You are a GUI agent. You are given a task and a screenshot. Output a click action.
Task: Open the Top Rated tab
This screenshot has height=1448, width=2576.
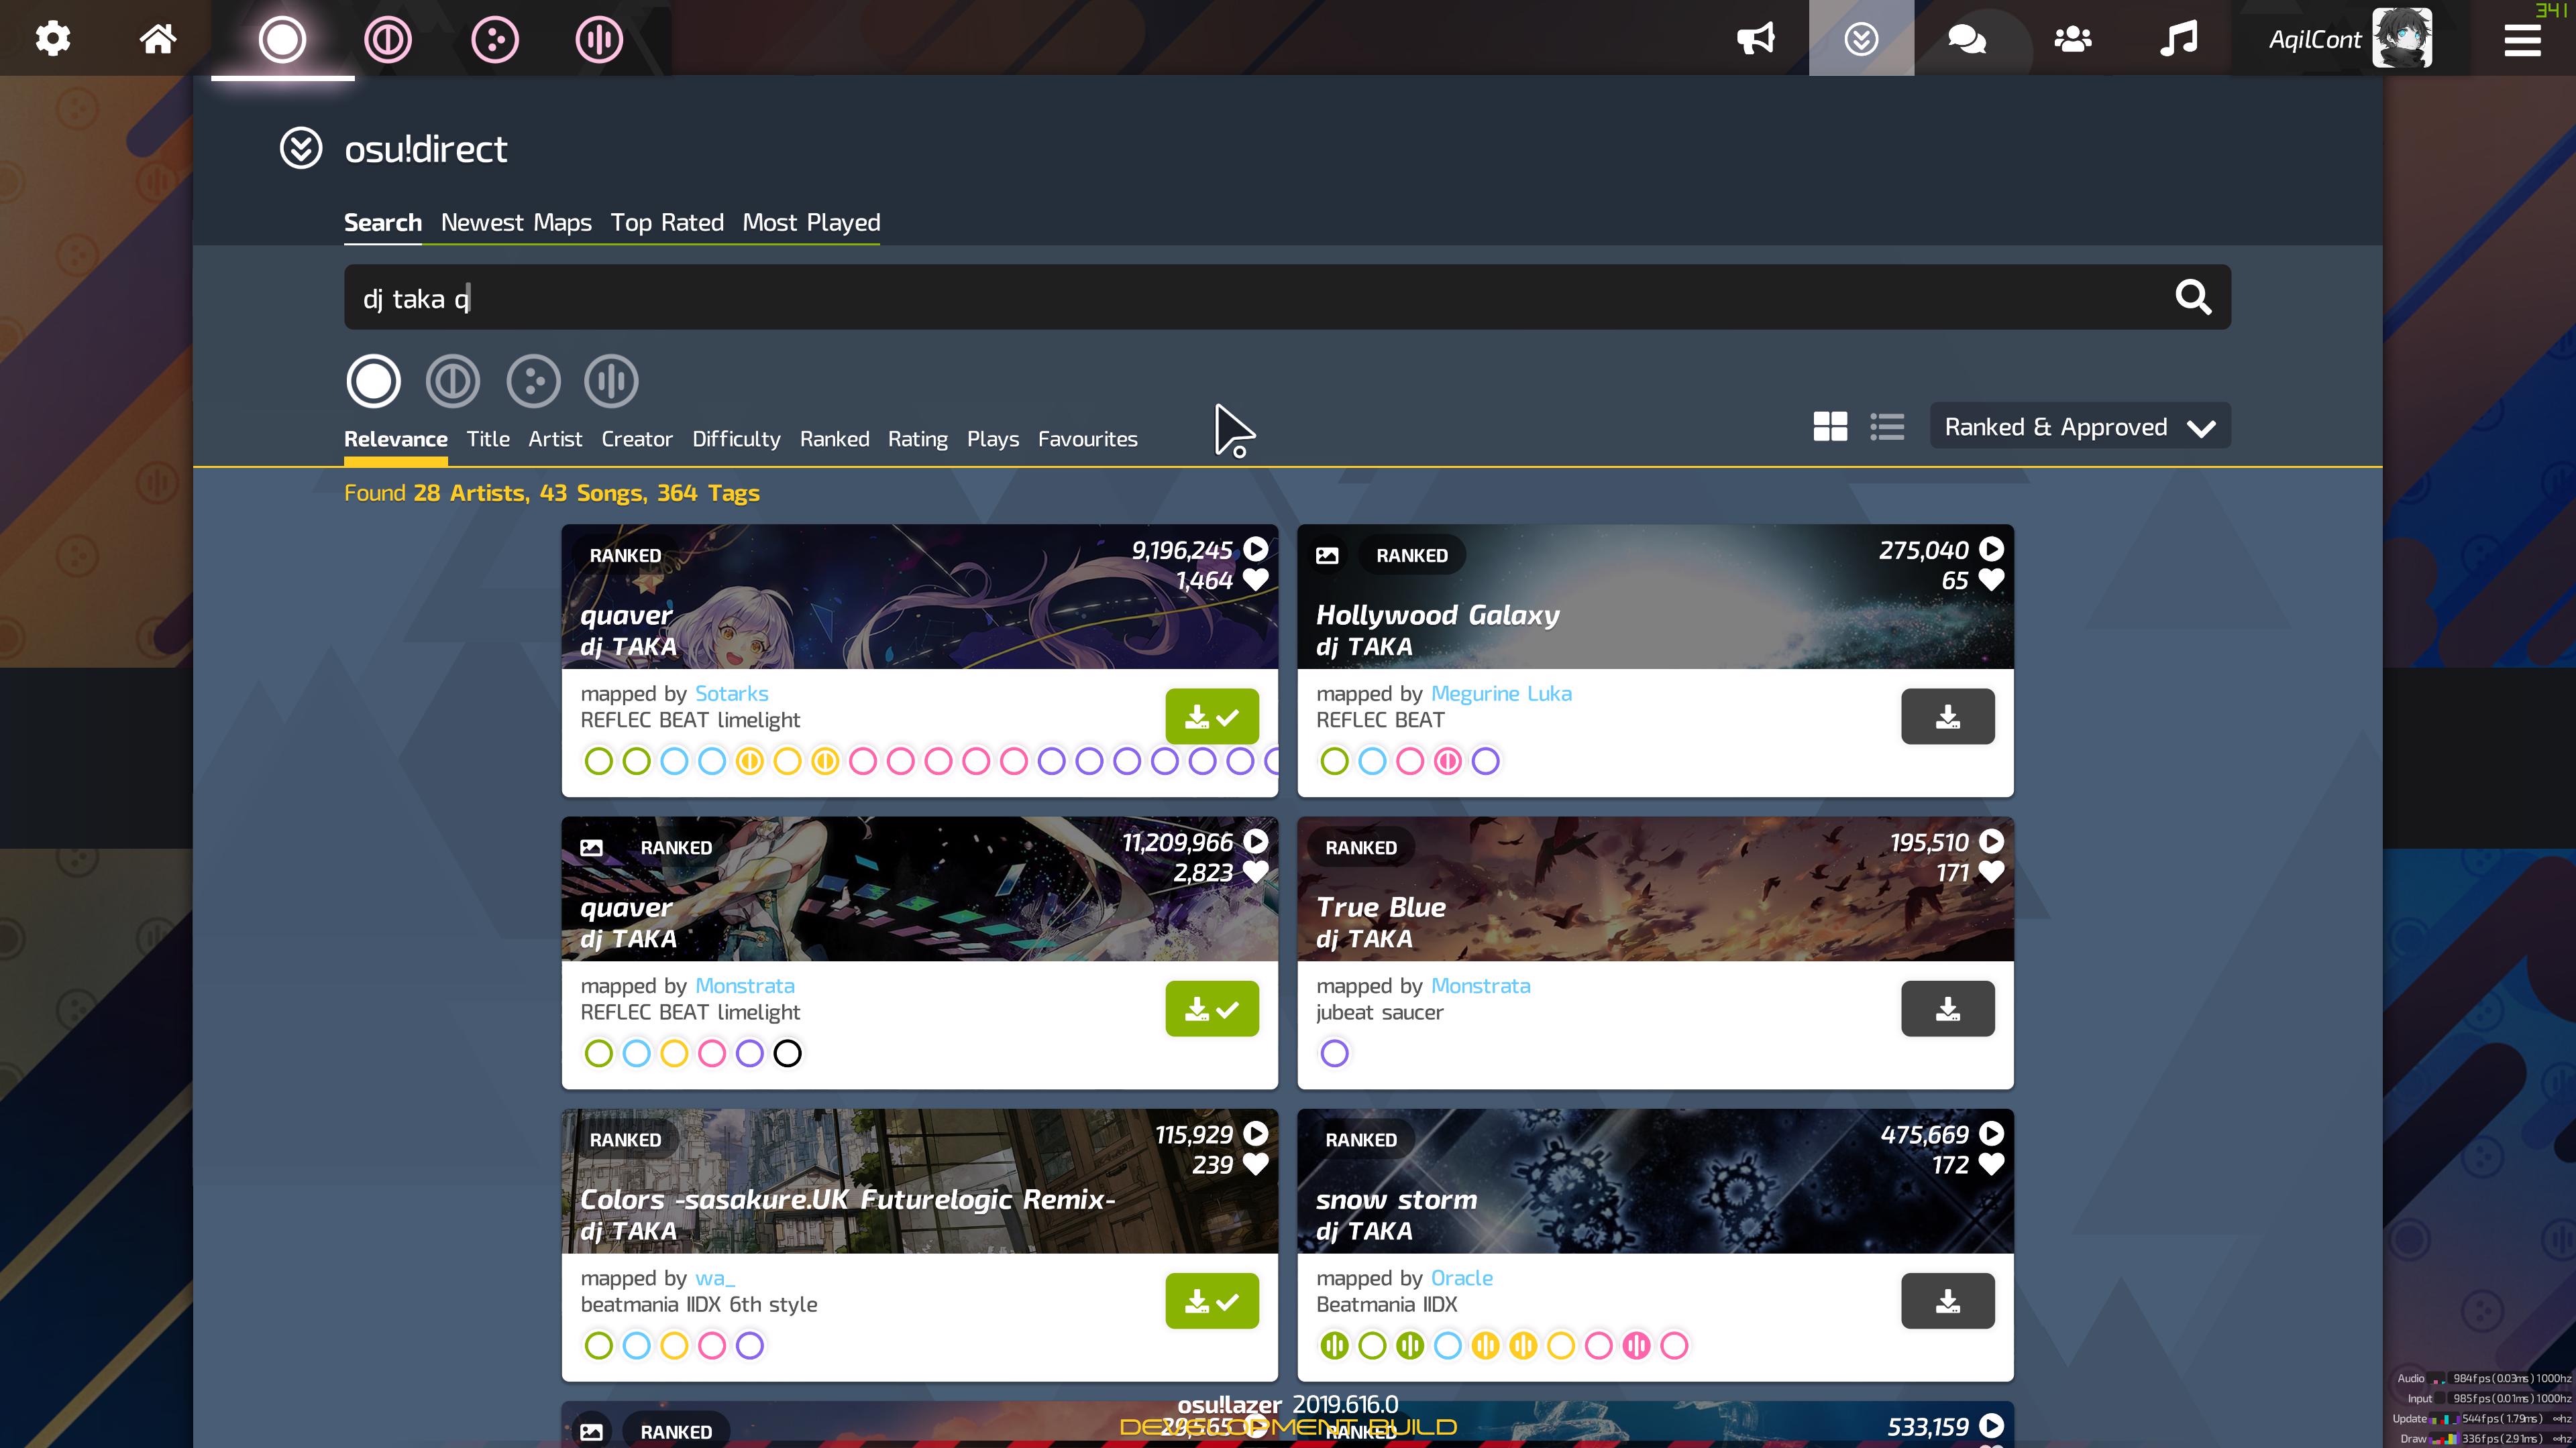667,223
